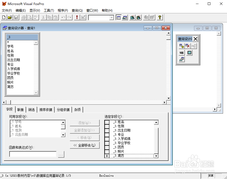Click Add Join in the Query Designer toolbar
This screenshot has height=179, width=227.
(194, 46)
